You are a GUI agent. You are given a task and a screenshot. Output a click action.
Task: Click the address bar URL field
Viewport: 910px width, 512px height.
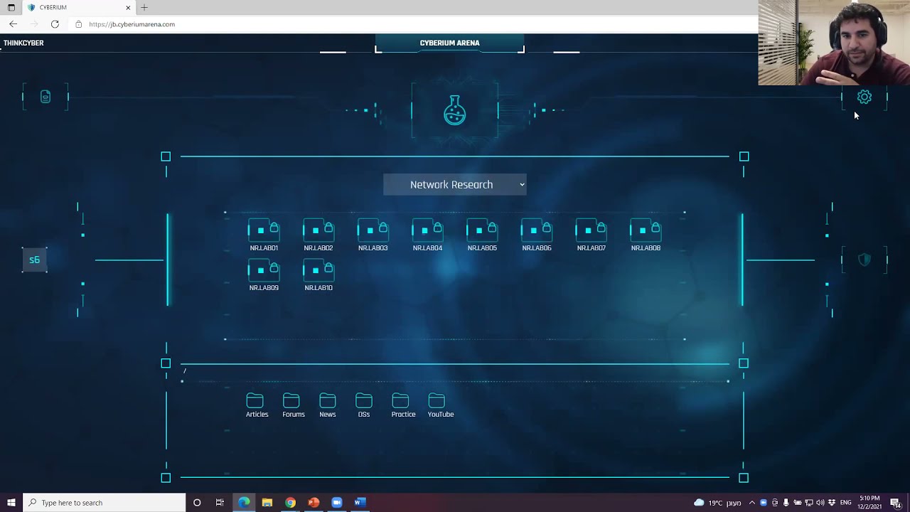pos(412,24)
